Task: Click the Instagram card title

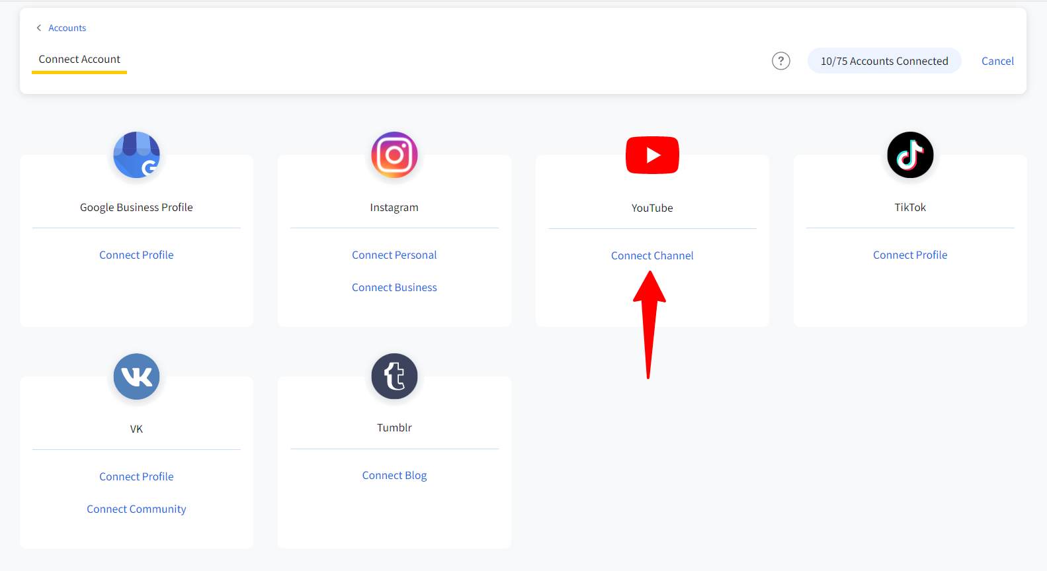Action: pyautogui.click(x=394, y=207)
